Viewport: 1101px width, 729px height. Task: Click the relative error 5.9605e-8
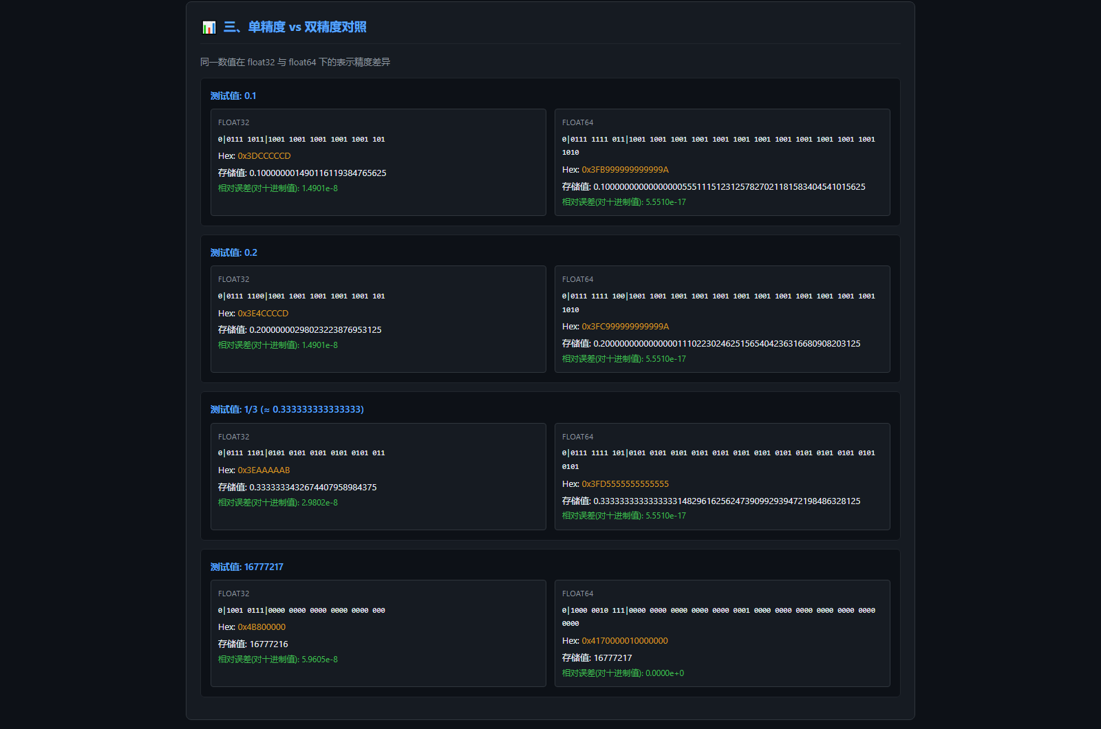pos(319,660)
